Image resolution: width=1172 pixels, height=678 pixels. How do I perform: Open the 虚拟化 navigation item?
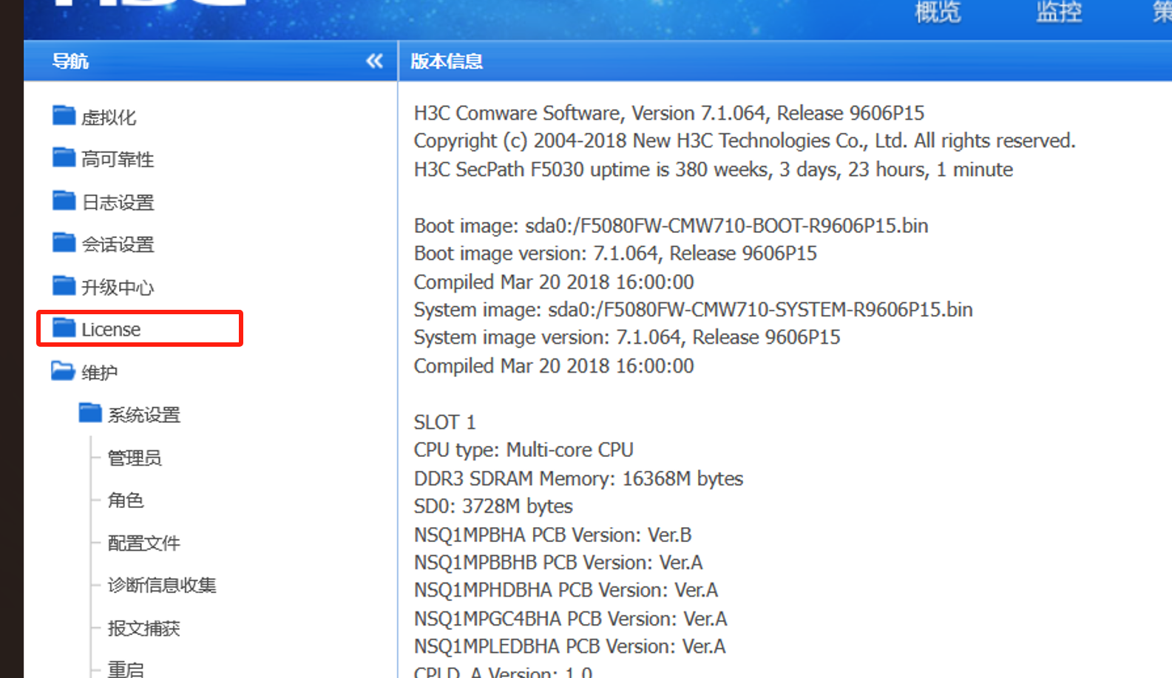[x=109, y=118]
